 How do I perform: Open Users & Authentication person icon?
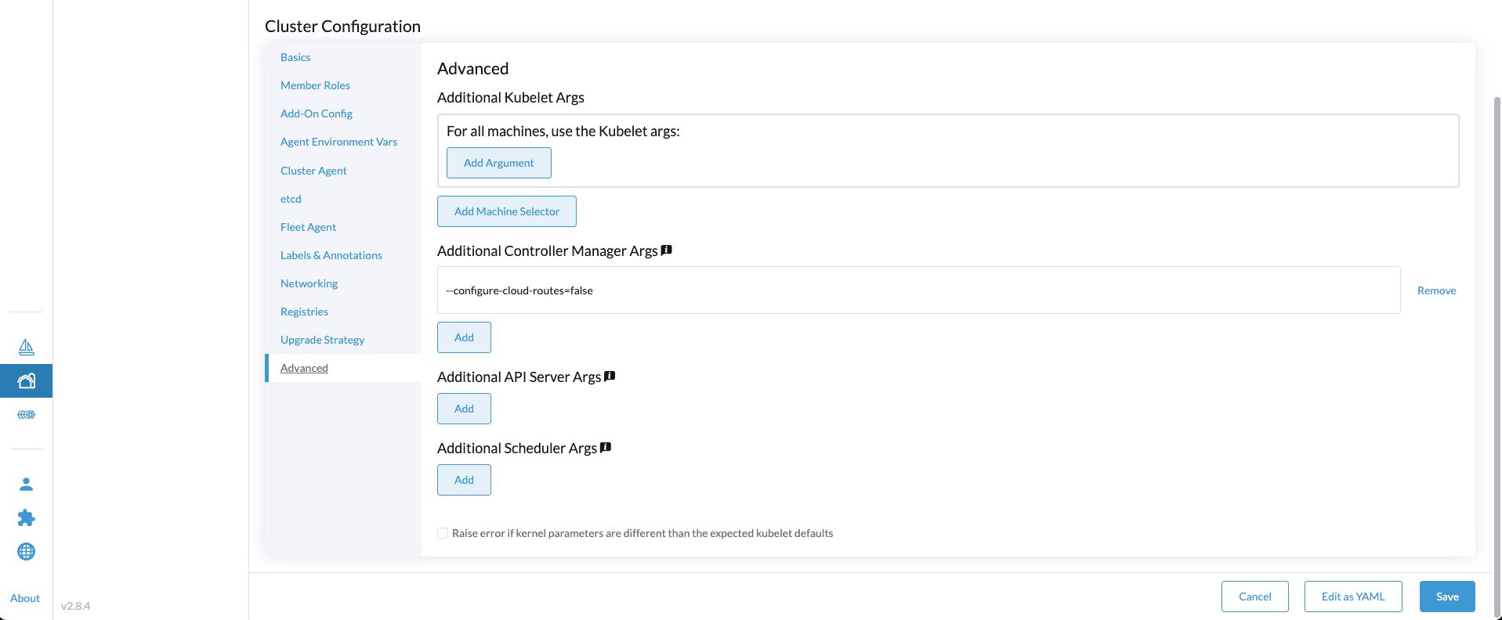click(x=26, y=484)
